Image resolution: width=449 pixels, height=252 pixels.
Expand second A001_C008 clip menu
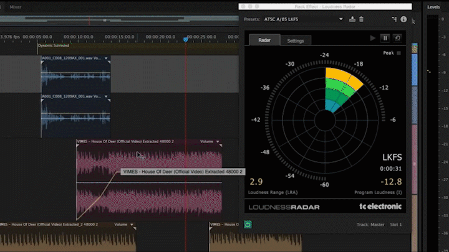(x=106, y=96)
